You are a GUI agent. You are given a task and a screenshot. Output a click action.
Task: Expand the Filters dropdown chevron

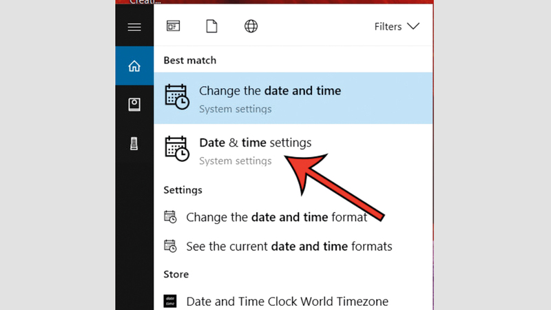point(413,27)
